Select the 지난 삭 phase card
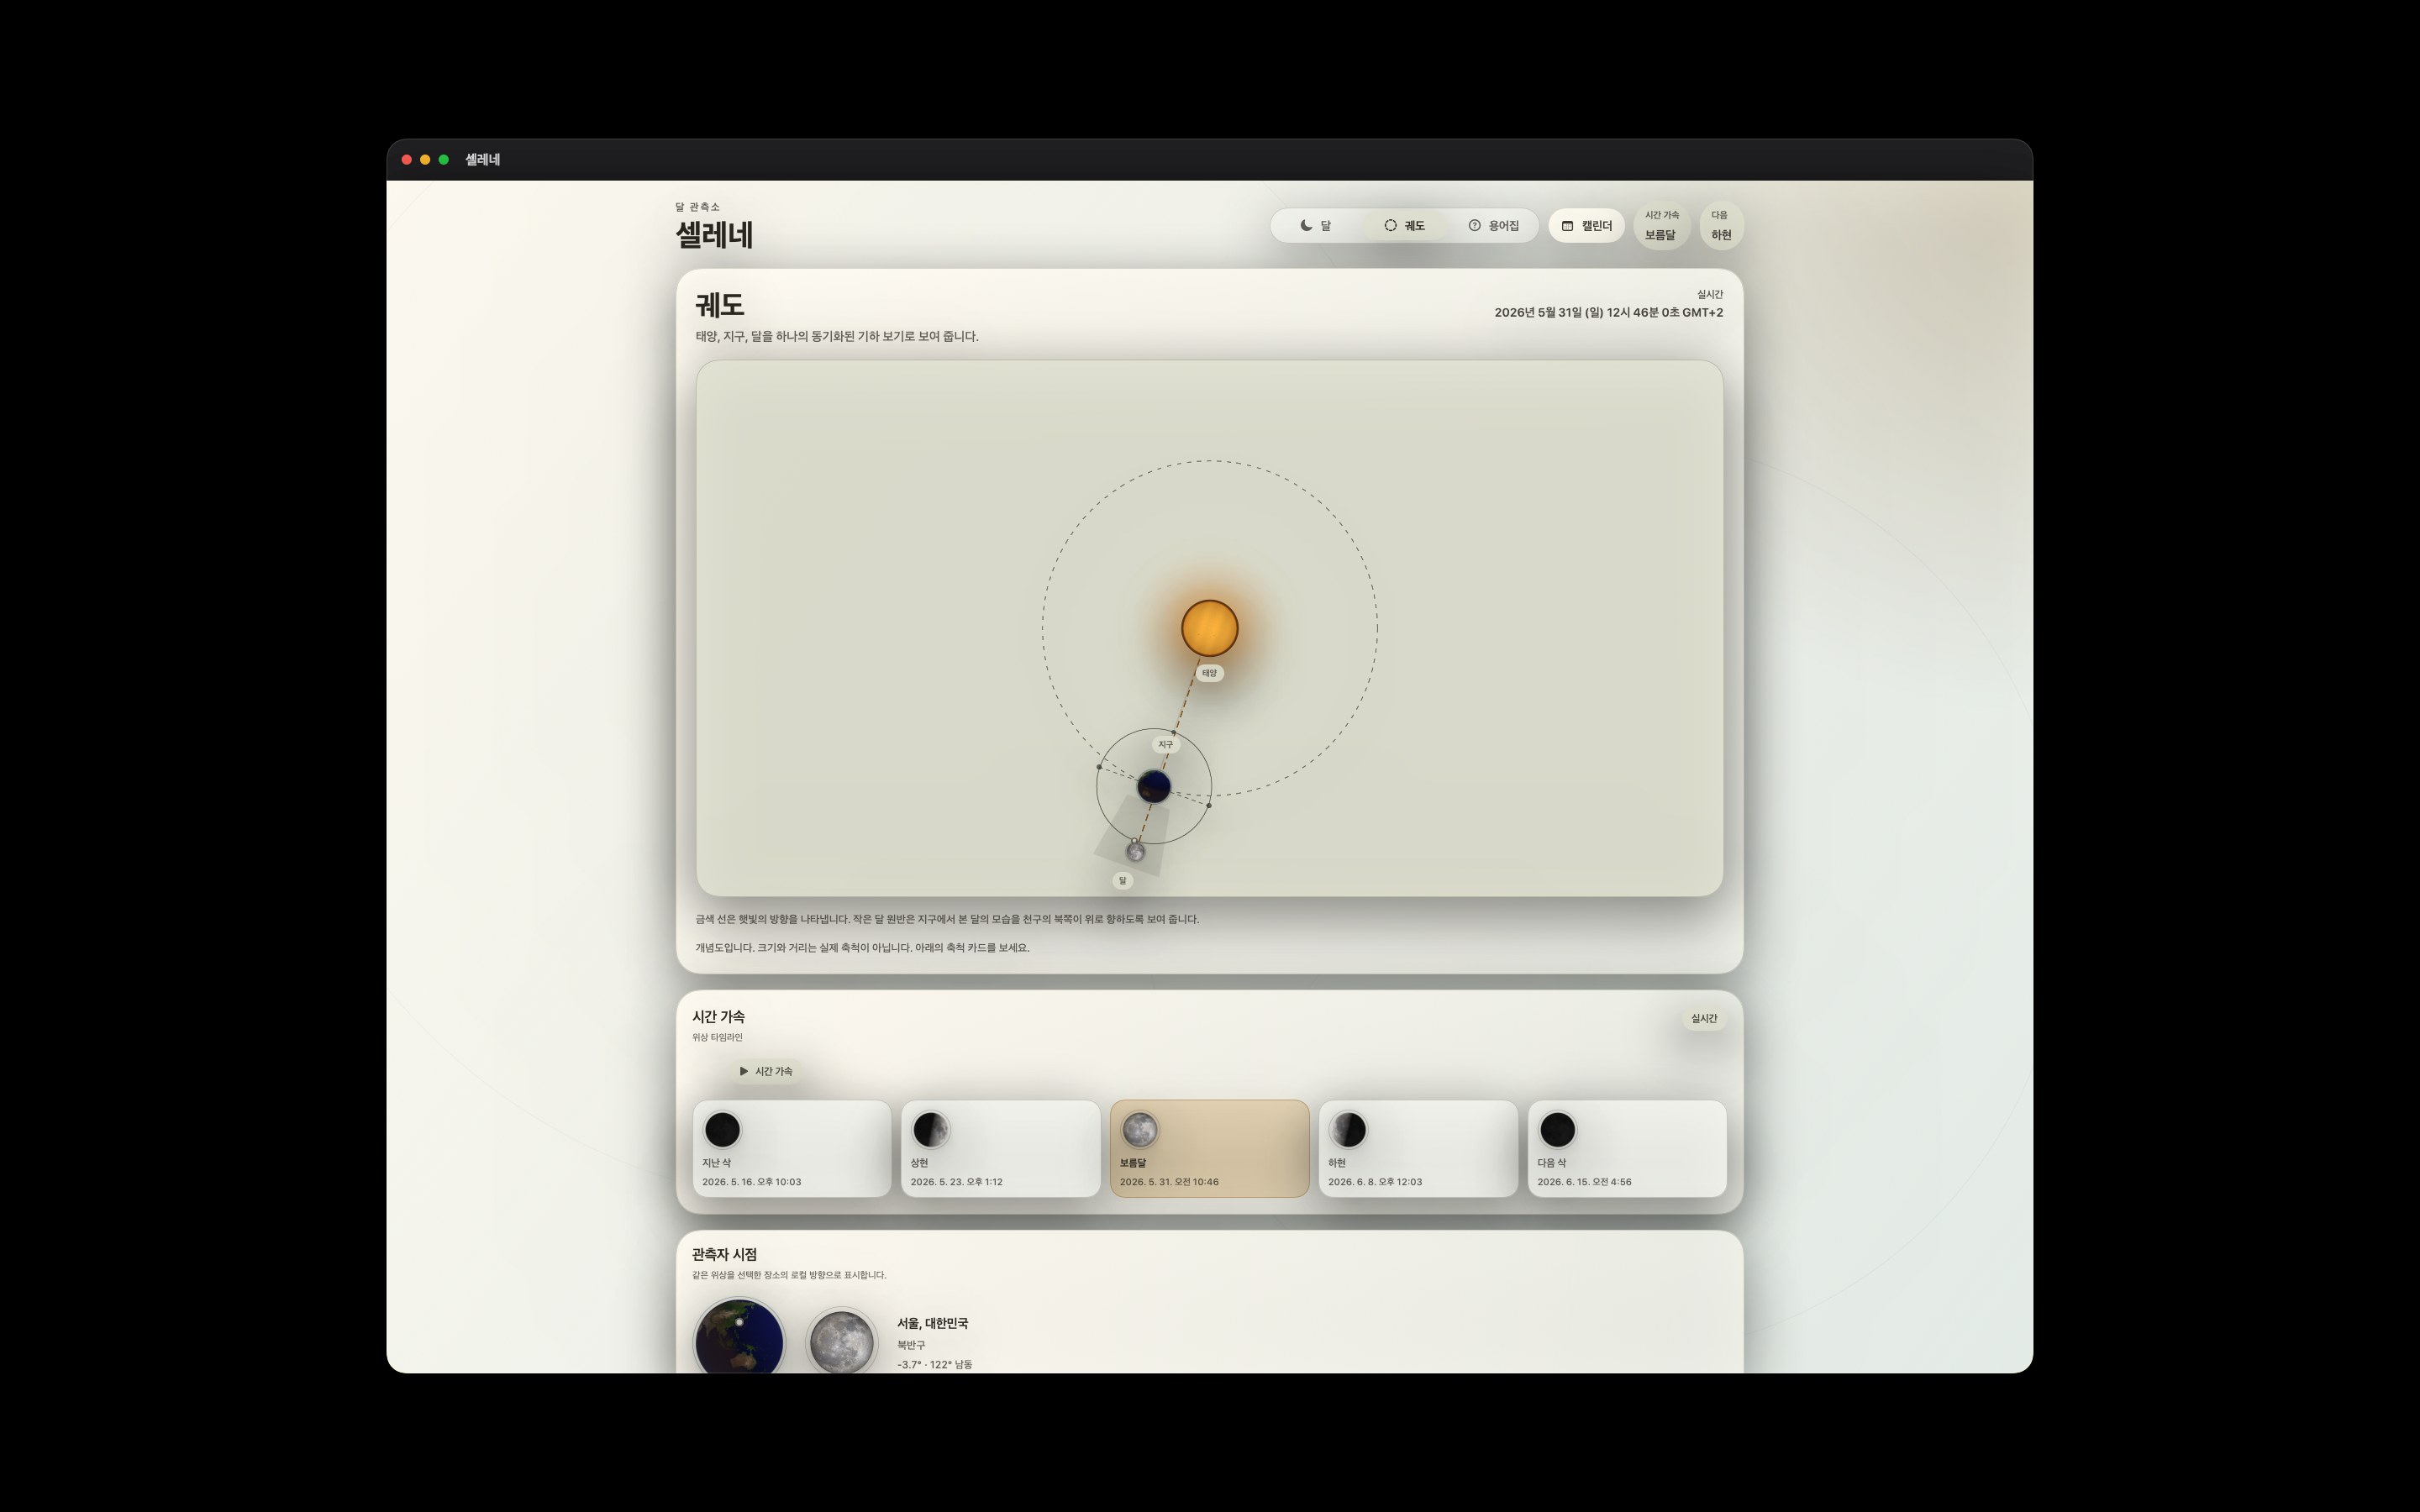The height and width of the screenshot is (1512, 2420). (x=791, y=1149)
